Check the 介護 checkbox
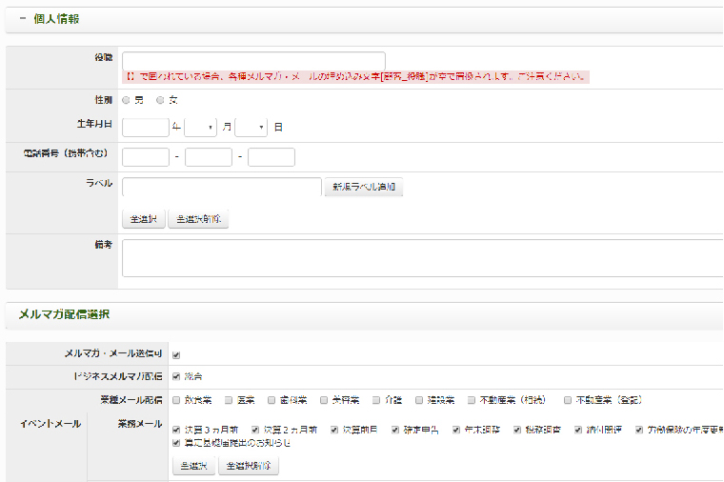Image resolution: width=724 pixels, height=482 pixels. click(x=376, y=400)
